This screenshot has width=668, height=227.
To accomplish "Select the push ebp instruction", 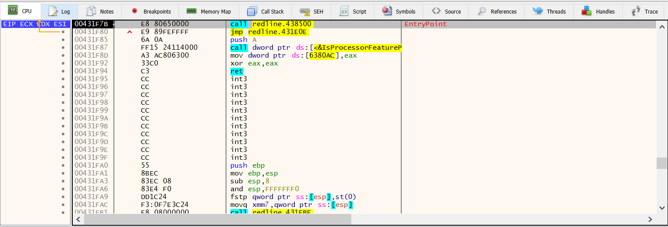I will tap(247, 165).
